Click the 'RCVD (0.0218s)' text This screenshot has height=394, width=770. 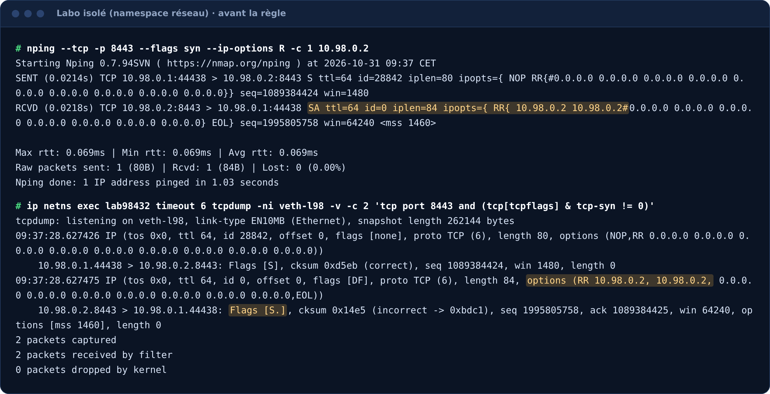click(x=55, y=108)
